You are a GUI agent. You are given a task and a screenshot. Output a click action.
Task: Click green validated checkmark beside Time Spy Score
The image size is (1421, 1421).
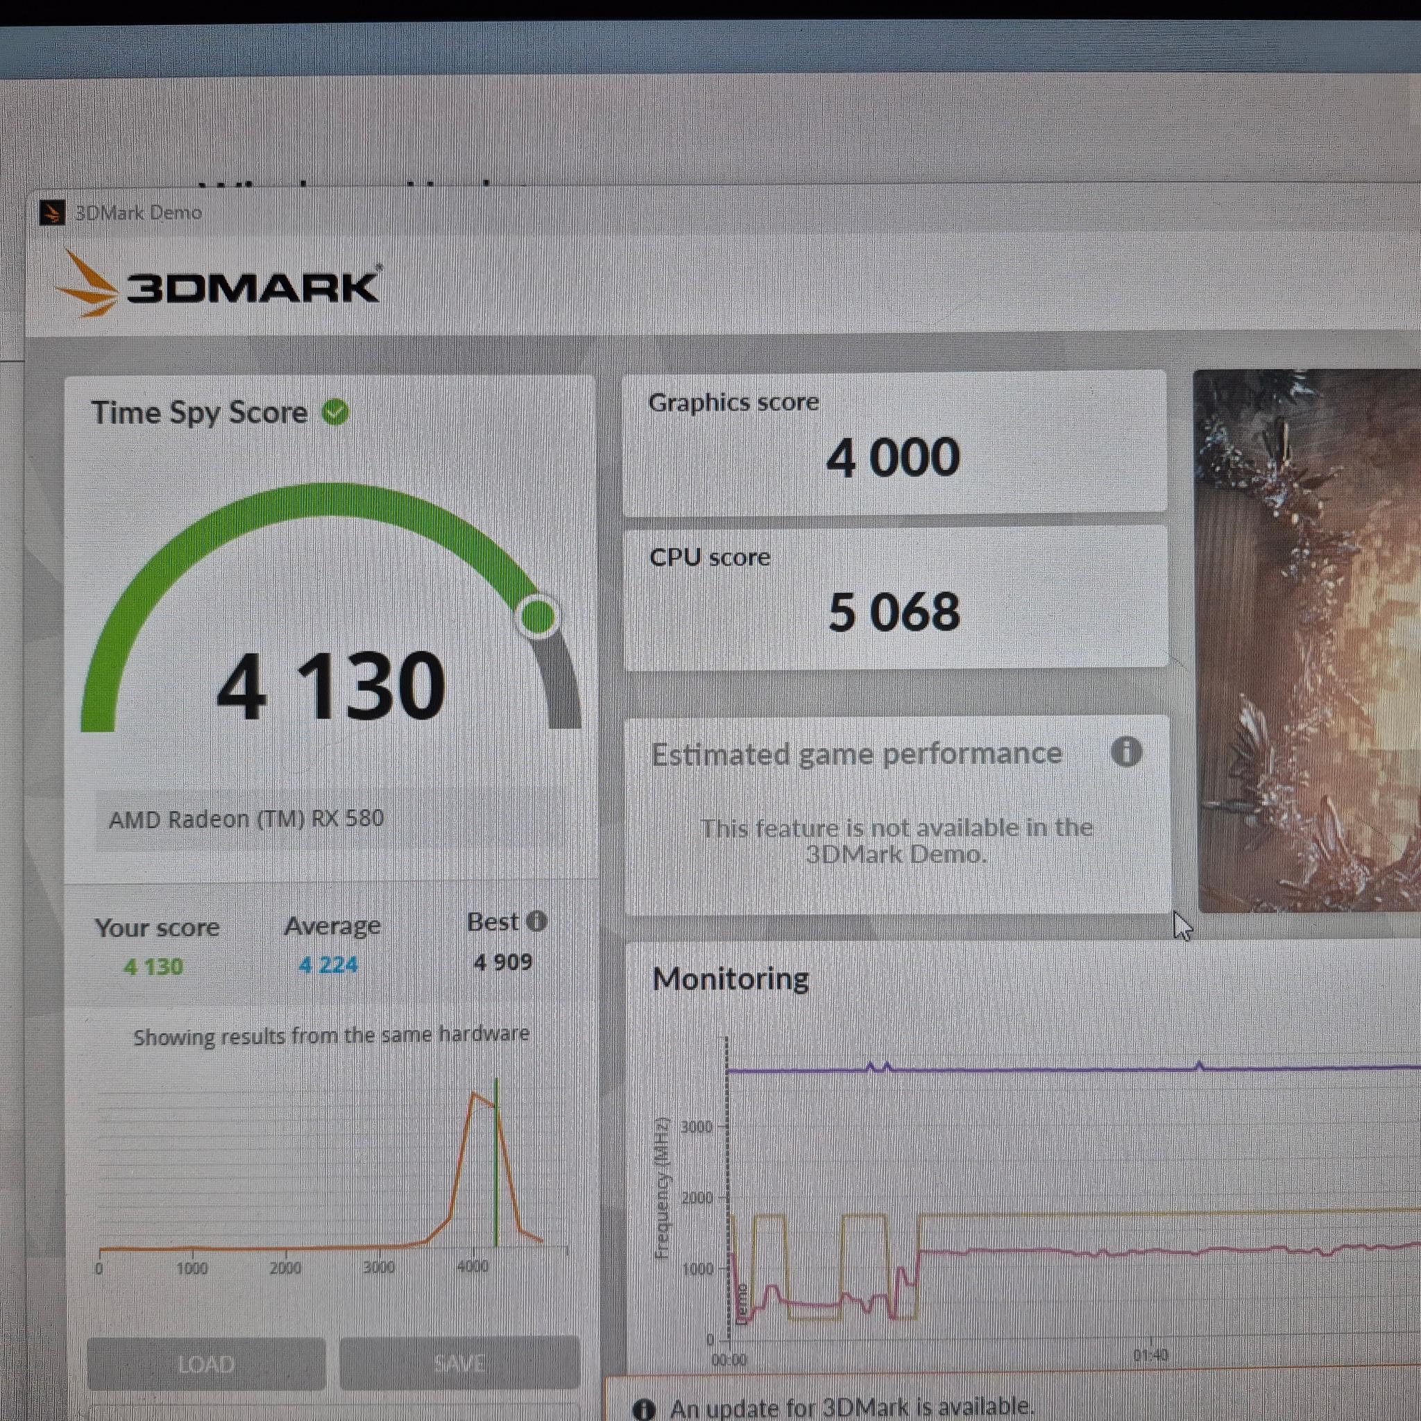(335, 412)
